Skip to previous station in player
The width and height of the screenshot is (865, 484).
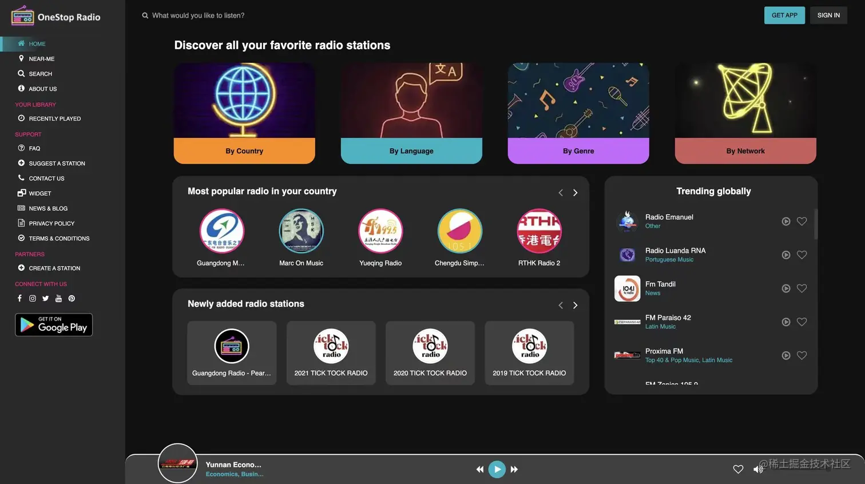(479, 469)
